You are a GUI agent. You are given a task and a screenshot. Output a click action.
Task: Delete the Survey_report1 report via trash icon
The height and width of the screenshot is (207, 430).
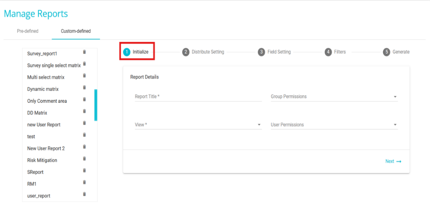pyautogui.click(x=84, y=52)
